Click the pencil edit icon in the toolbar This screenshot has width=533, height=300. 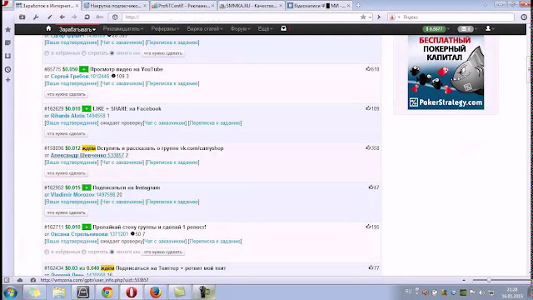pos(49,17)
